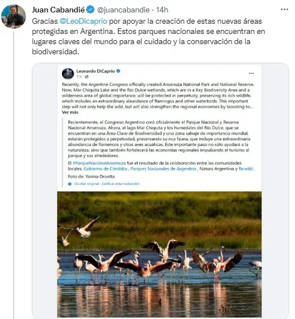Click the 14h tweet timestamp
Viewport: 295px width, 319px height.
point(162,10)
